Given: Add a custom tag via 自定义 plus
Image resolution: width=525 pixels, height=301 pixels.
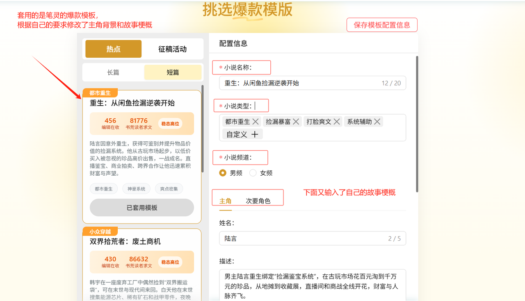Looking at the screenshot, I should click(255, 134).
